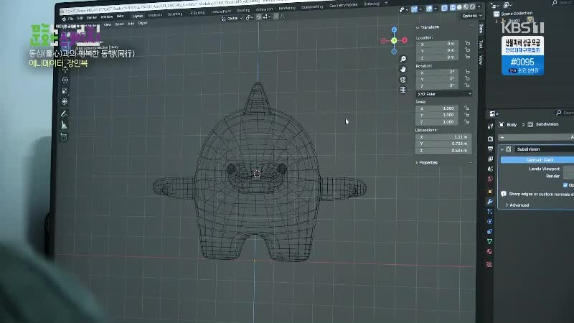Screen dimensions: 574x323
Task: Toggle lock on Rotation Z
Action: pos(467,85)
